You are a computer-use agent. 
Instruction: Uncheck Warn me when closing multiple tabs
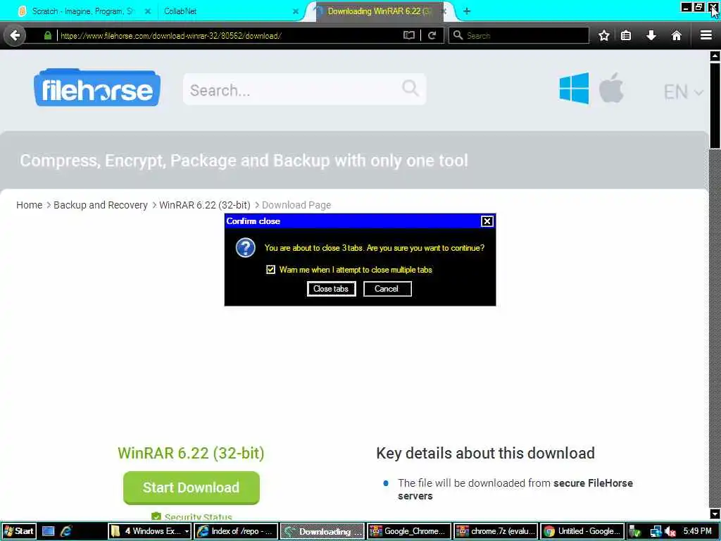271,270
